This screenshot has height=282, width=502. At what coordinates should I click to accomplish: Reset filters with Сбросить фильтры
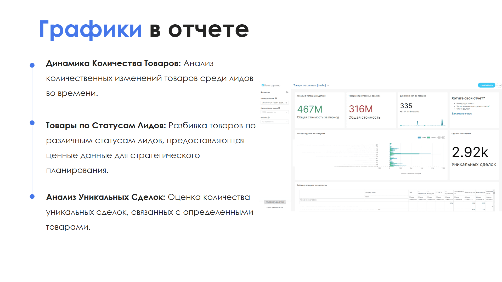pos(275,208)
